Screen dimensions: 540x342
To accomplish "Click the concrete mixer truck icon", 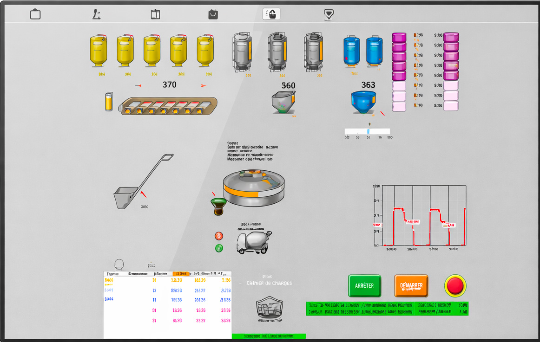I will pyautogui.click(x=253, y=242).
